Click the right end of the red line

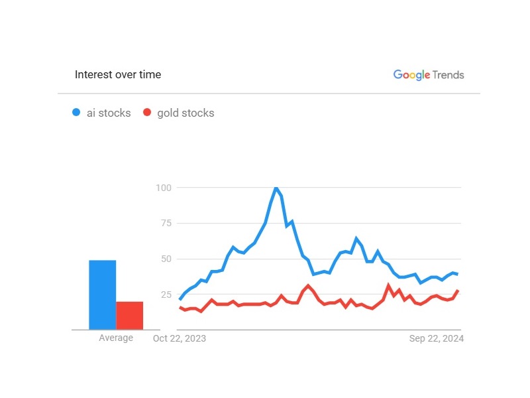point(458,291)
